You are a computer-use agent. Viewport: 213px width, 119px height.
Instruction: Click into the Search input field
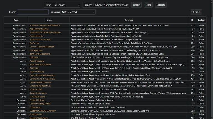click(33, 12)
